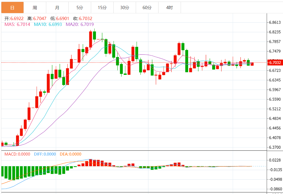Click the MA20: 6.7019 indicator label

click(80, 24)
